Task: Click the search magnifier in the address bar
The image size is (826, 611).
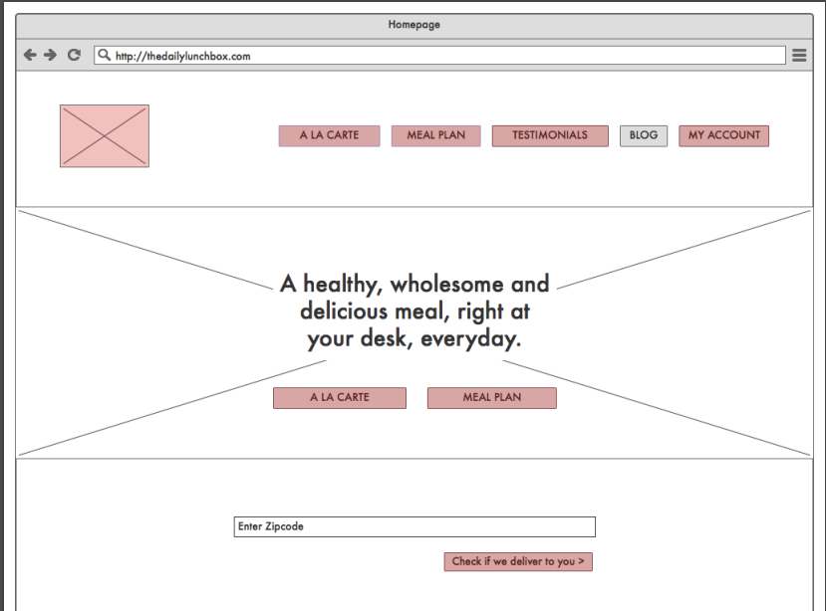Action: 105,55
